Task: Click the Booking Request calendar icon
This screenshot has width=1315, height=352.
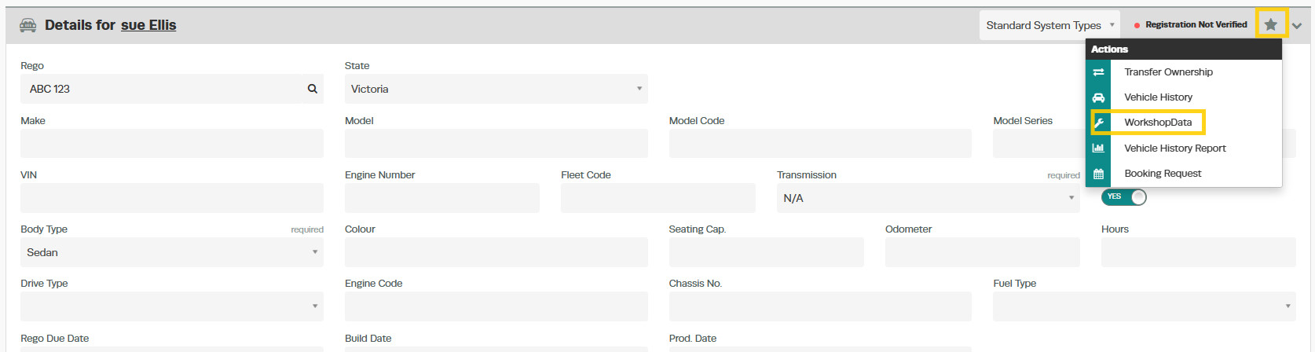Action: (1098, 174)
